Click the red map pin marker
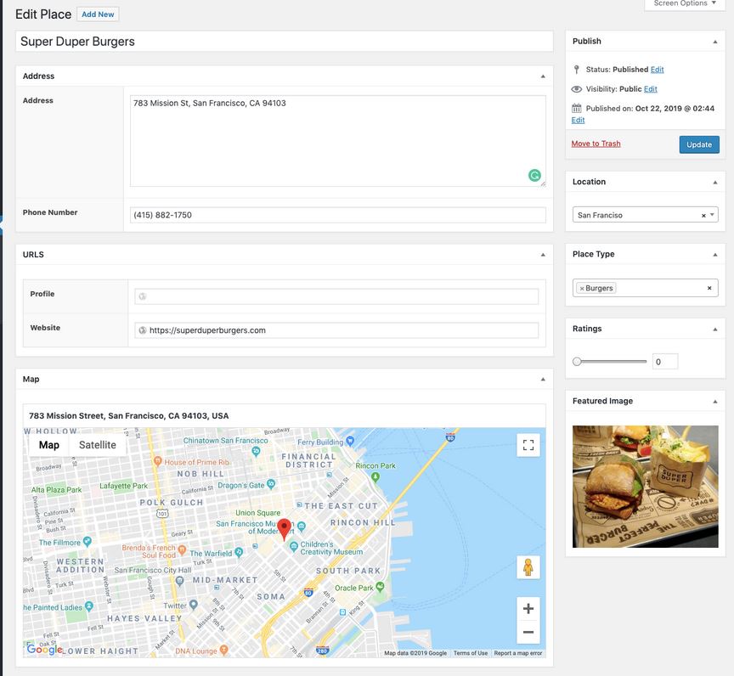Viewport: 734px width, 676px height. tap(284, 528)
